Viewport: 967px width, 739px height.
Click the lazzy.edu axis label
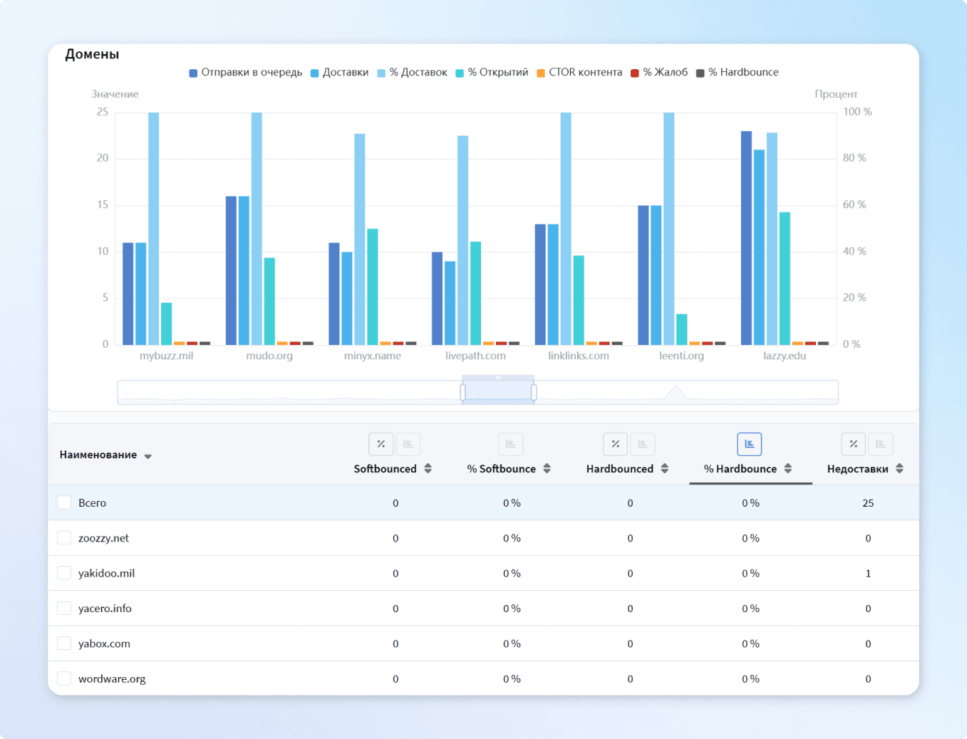[x=785, y=356]
